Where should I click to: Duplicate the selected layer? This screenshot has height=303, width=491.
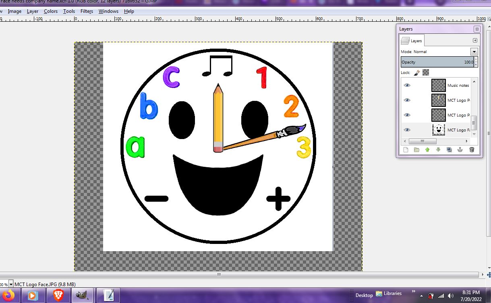[449, 150]
